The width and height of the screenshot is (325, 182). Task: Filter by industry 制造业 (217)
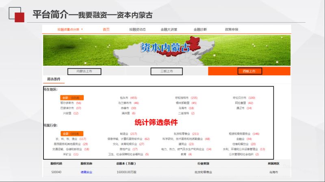[128, 134]
